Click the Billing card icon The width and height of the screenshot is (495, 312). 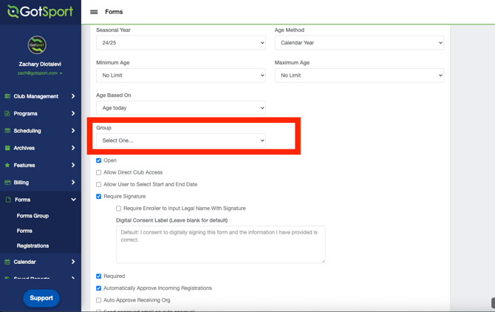7,183
